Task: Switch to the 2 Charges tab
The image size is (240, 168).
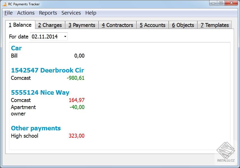Action: pos(50,25)
